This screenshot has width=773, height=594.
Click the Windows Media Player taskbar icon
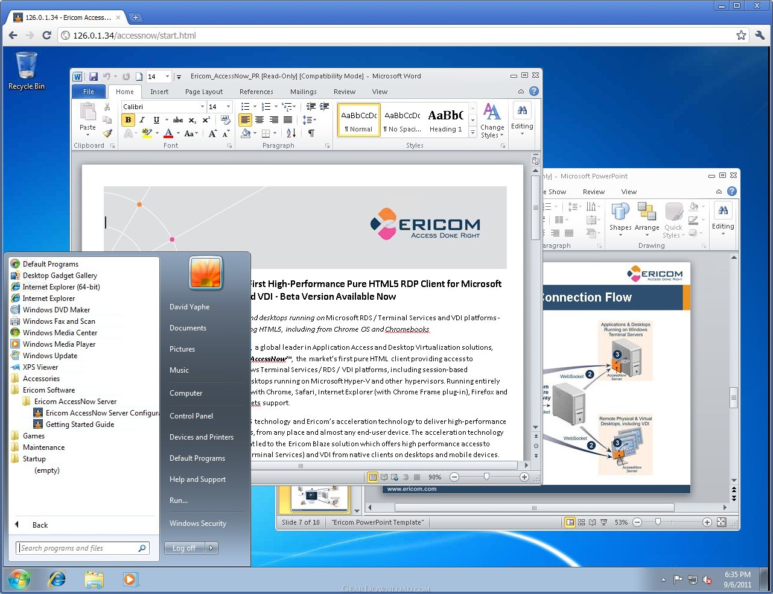point(130,580)
